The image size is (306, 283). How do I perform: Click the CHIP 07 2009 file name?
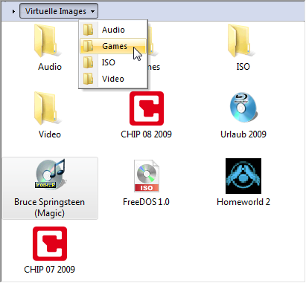click(49, 269)
